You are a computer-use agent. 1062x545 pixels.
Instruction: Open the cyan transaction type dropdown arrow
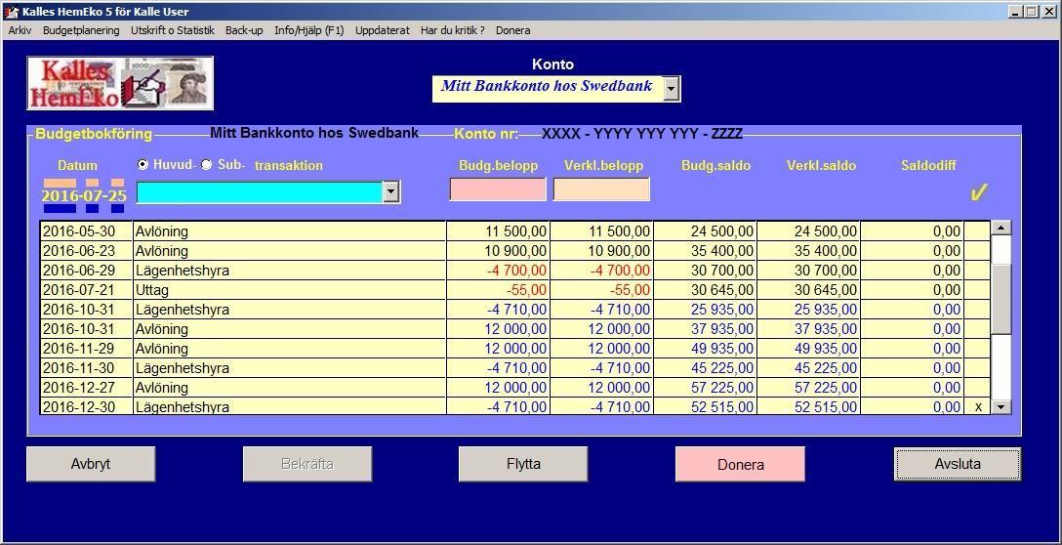click(390, 192)
